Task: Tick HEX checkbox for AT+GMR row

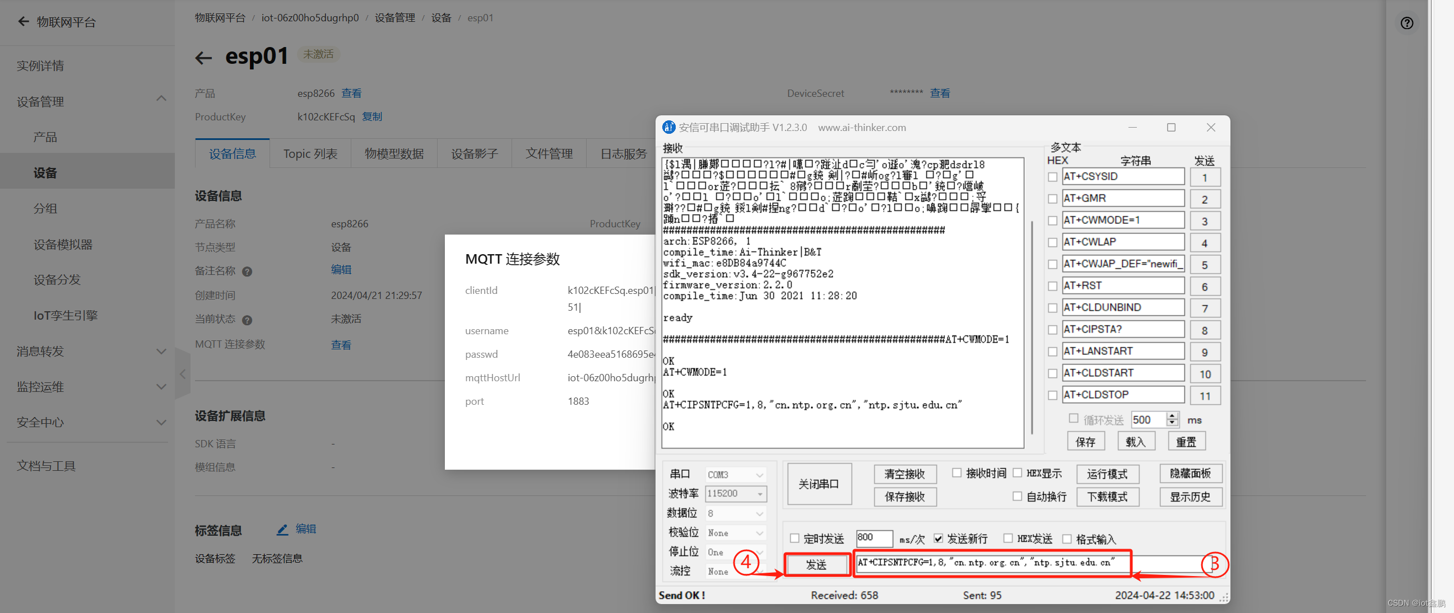Action: click(1052, 199)
